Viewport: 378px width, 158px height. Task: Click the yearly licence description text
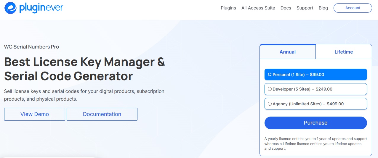(x=316, y=144)
